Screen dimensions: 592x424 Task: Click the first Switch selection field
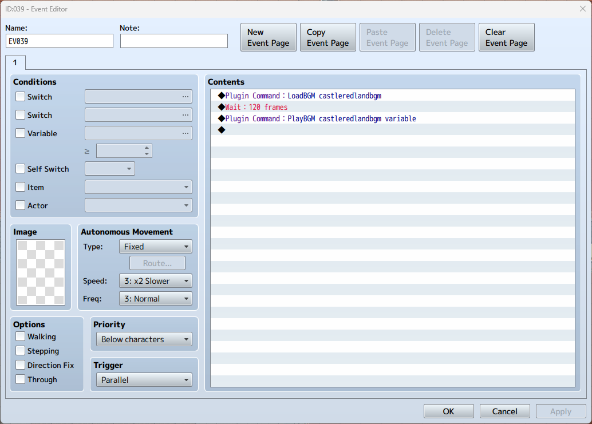tap(139, 97)
